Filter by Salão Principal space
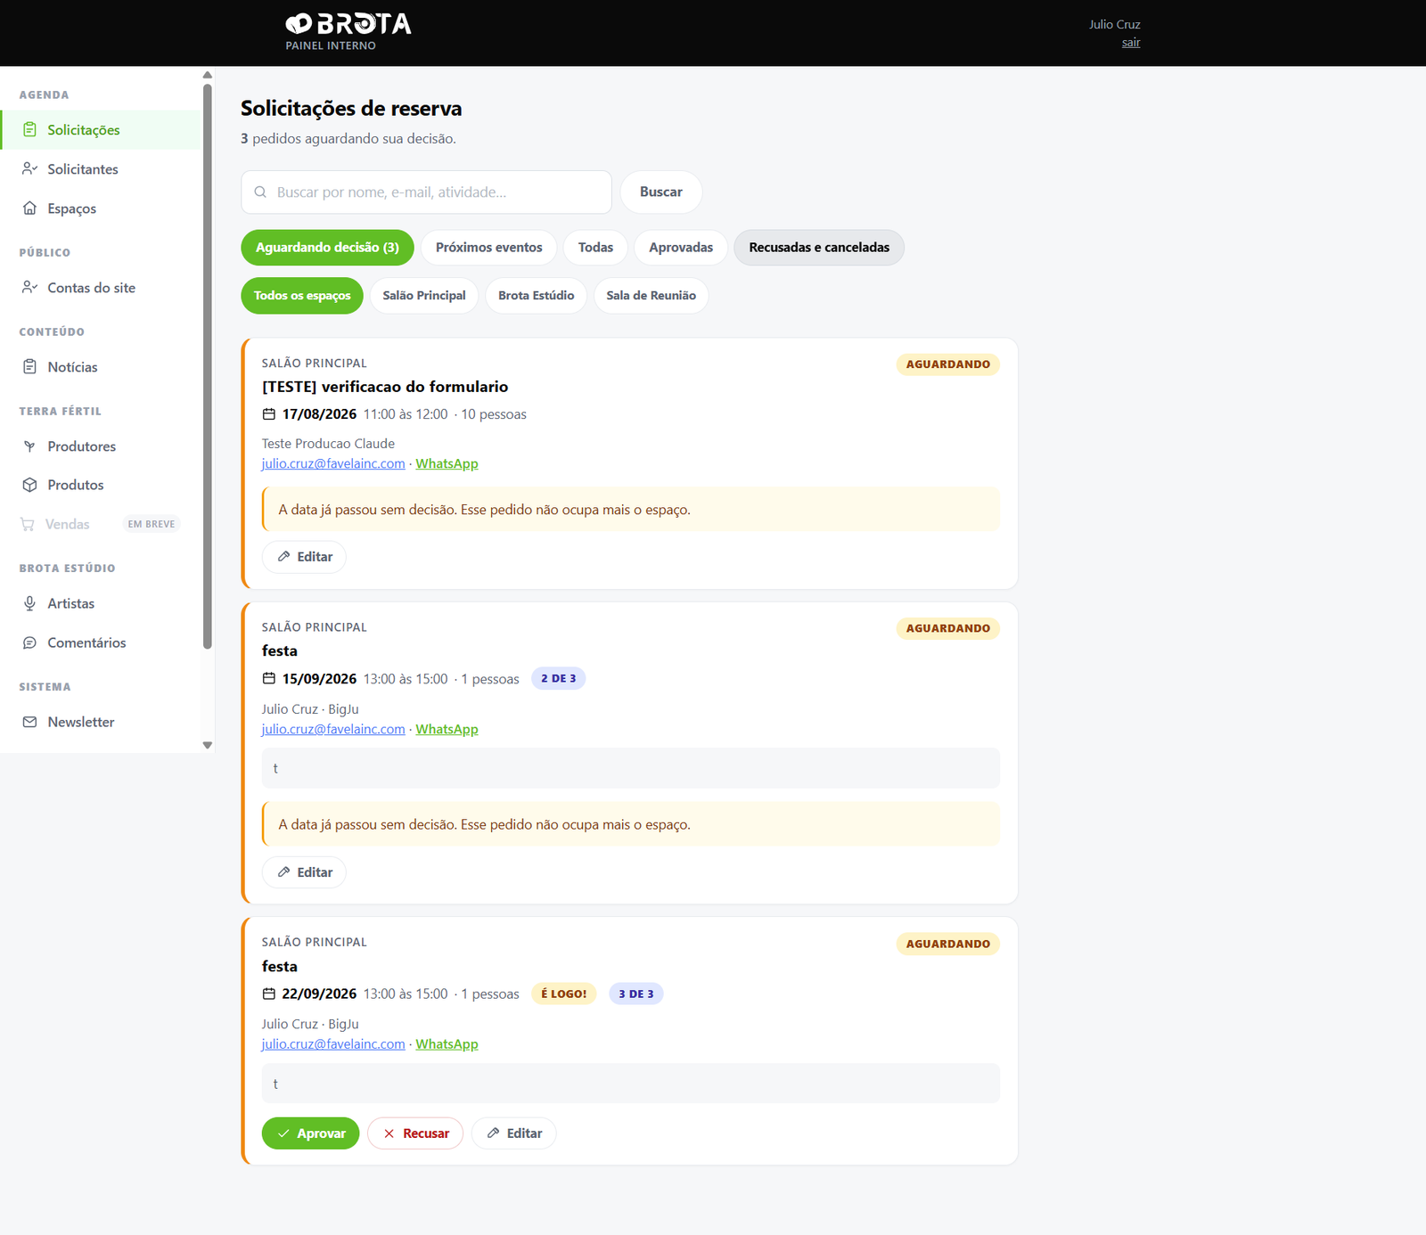Image resolution: width=1426 pixels, height=1235 pixels. pos(424,296)
